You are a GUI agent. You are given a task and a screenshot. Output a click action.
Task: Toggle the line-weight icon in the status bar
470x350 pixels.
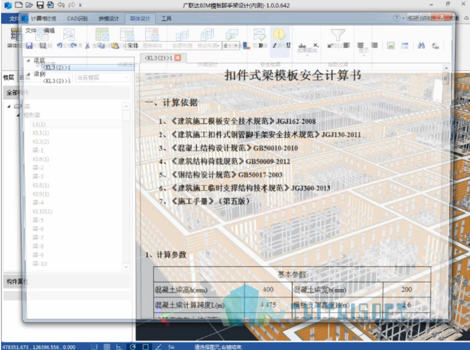click(171, 347)
